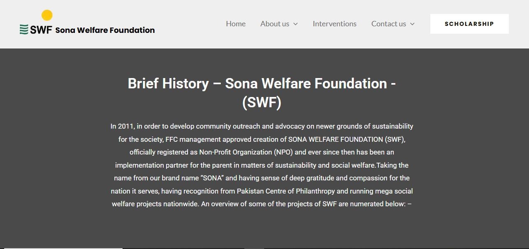
Task: Click the arrow beside Contact us
Action: (x=413, y=24)
